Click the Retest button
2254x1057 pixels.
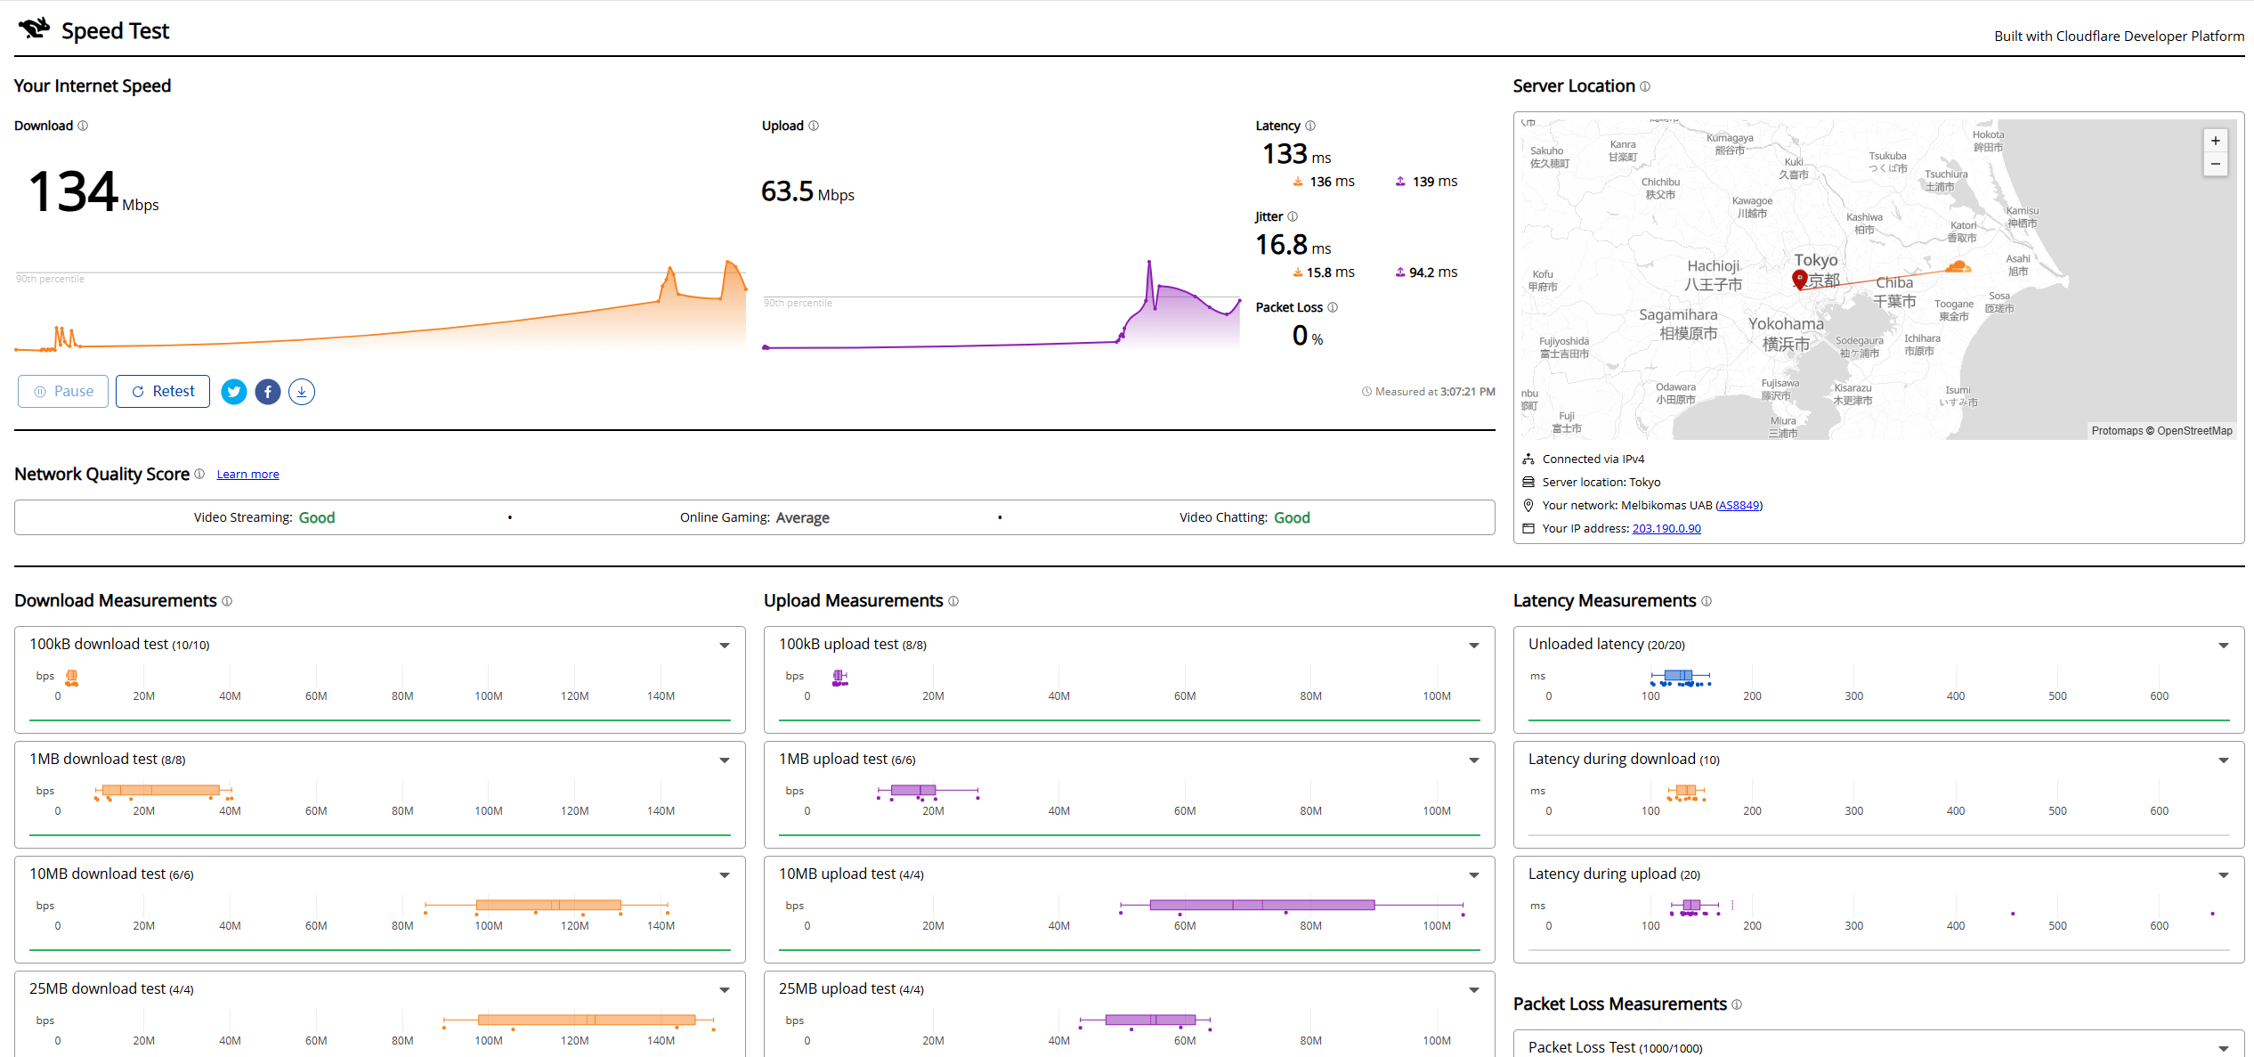click(x=163, y=392)
